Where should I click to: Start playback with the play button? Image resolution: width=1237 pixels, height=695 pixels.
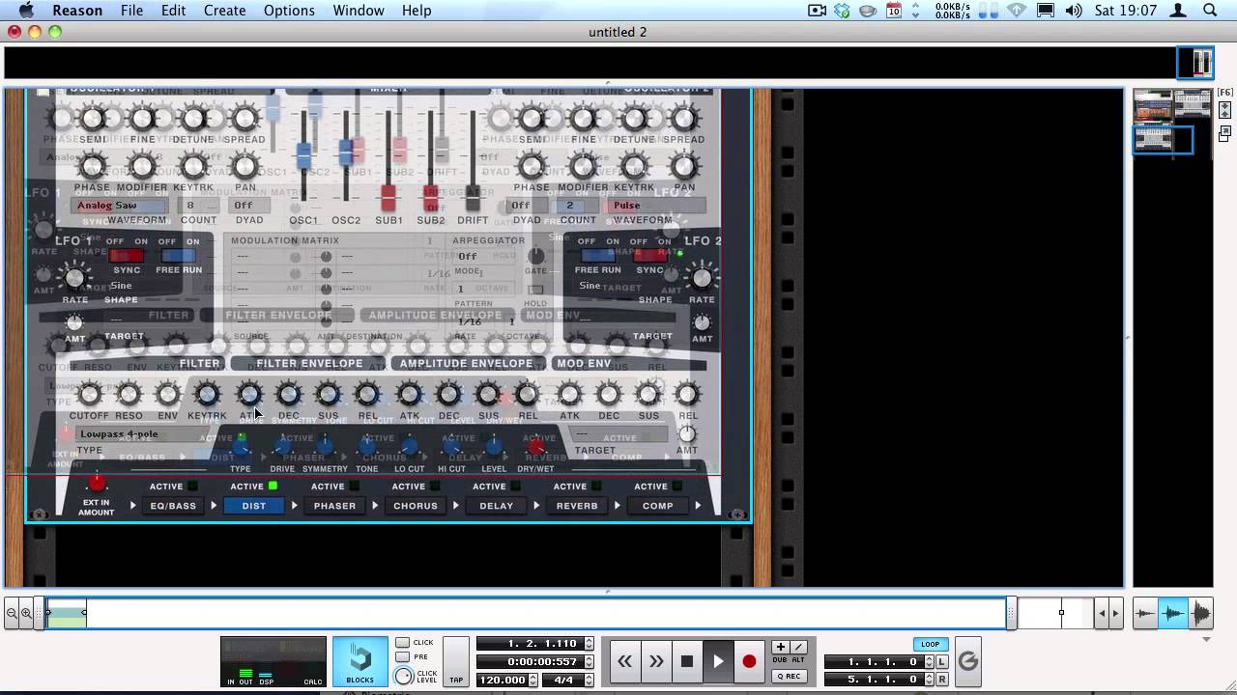(x=718, y=661)
